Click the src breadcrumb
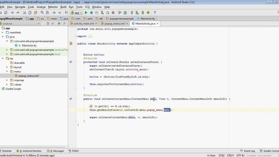 tap(41, 19)
